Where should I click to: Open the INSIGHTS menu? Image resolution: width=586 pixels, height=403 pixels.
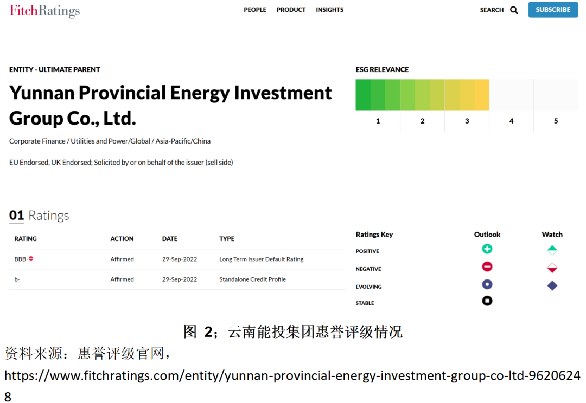[329, 10]
